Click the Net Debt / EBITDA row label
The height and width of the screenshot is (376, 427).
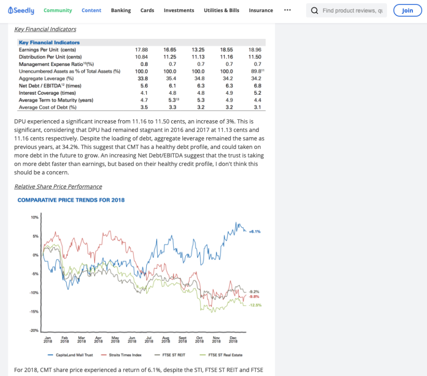pos(50,86)
